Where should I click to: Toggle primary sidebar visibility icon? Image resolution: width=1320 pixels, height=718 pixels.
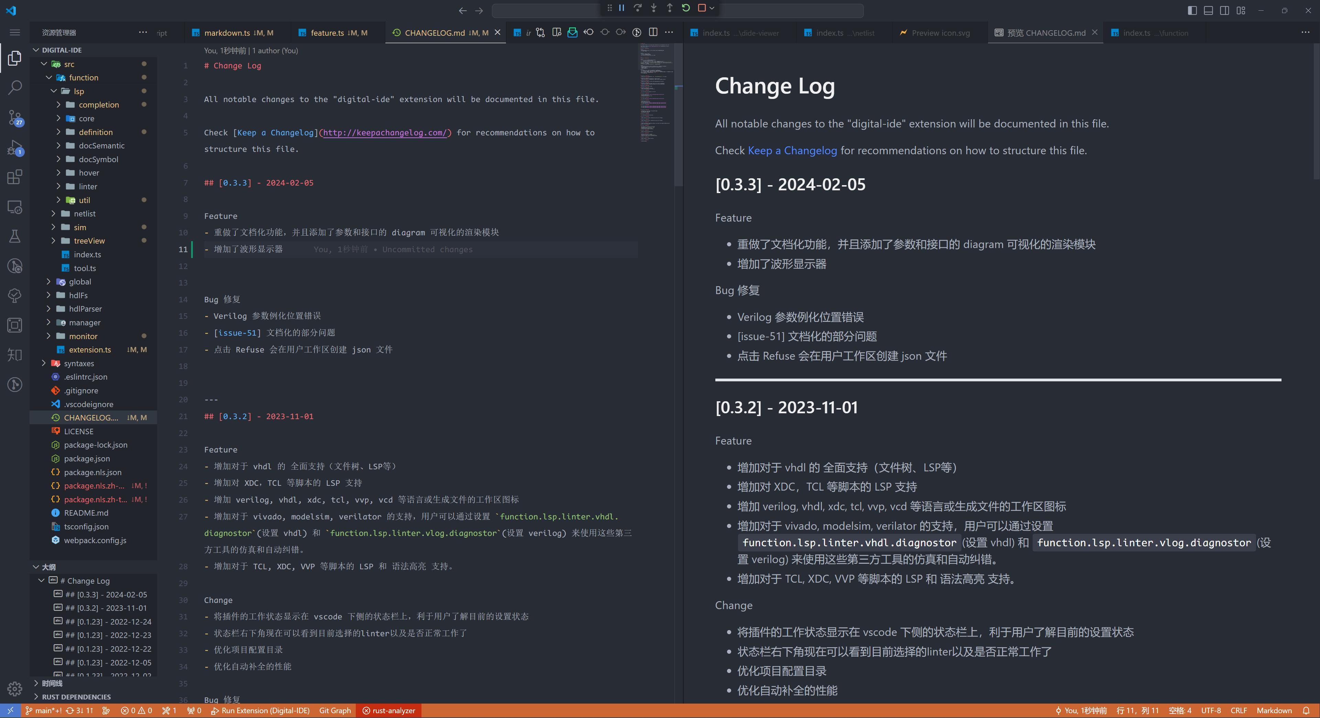[1192, 10]
